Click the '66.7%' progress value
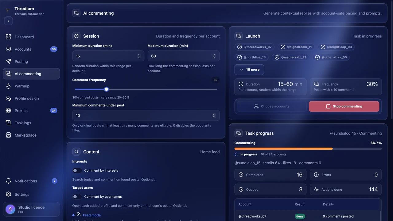Viewport: 393px width, 221px height. 376,143
